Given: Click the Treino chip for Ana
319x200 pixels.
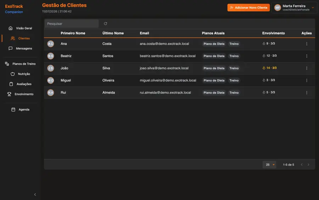Looking at the screenshot, I should point(234,44).
